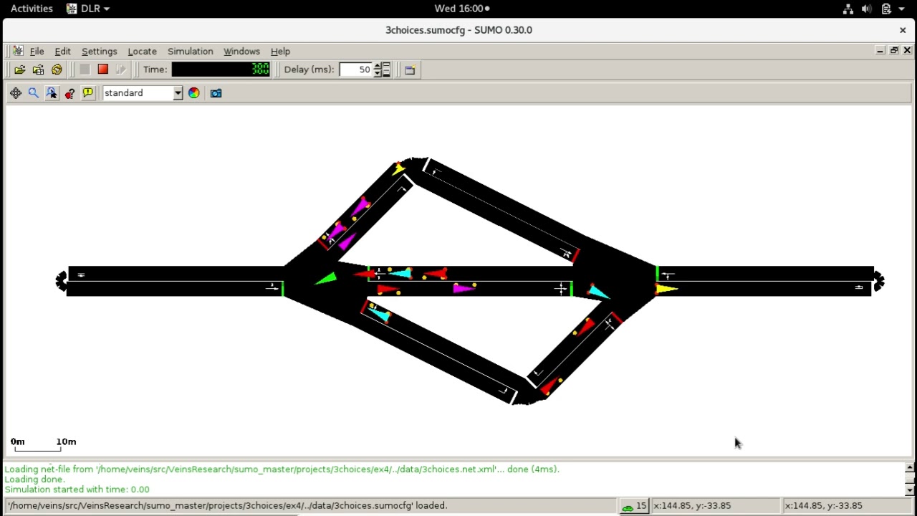
Task: Open the File menu
Action: pyautogui.click(x=37, y=52)
